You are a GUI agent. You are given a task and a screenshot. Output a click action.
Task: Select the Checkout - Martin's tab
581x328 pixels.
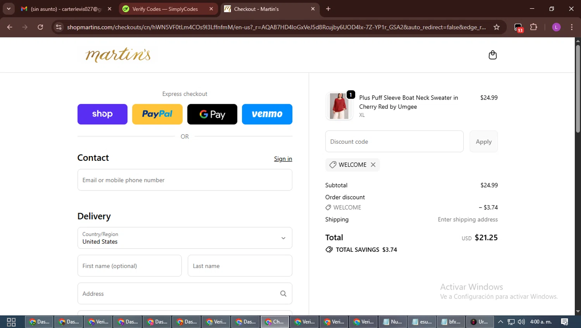(x=270, y=9)
